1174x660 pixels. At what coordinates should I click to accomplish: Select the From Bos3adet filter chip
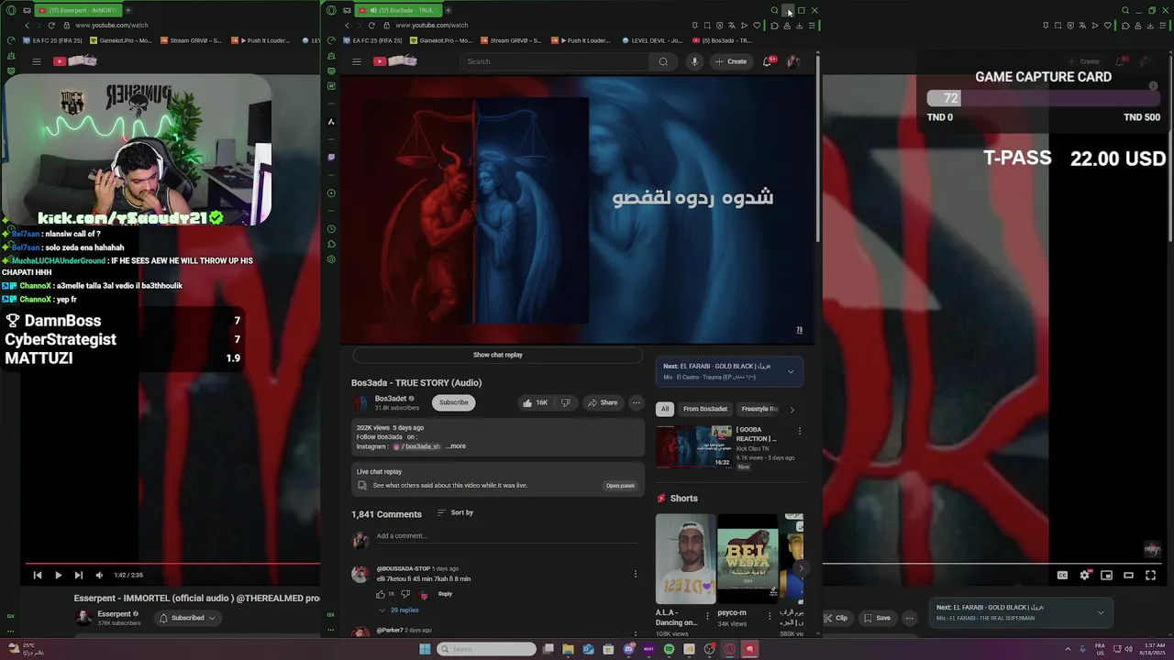[x=705, y=409]
